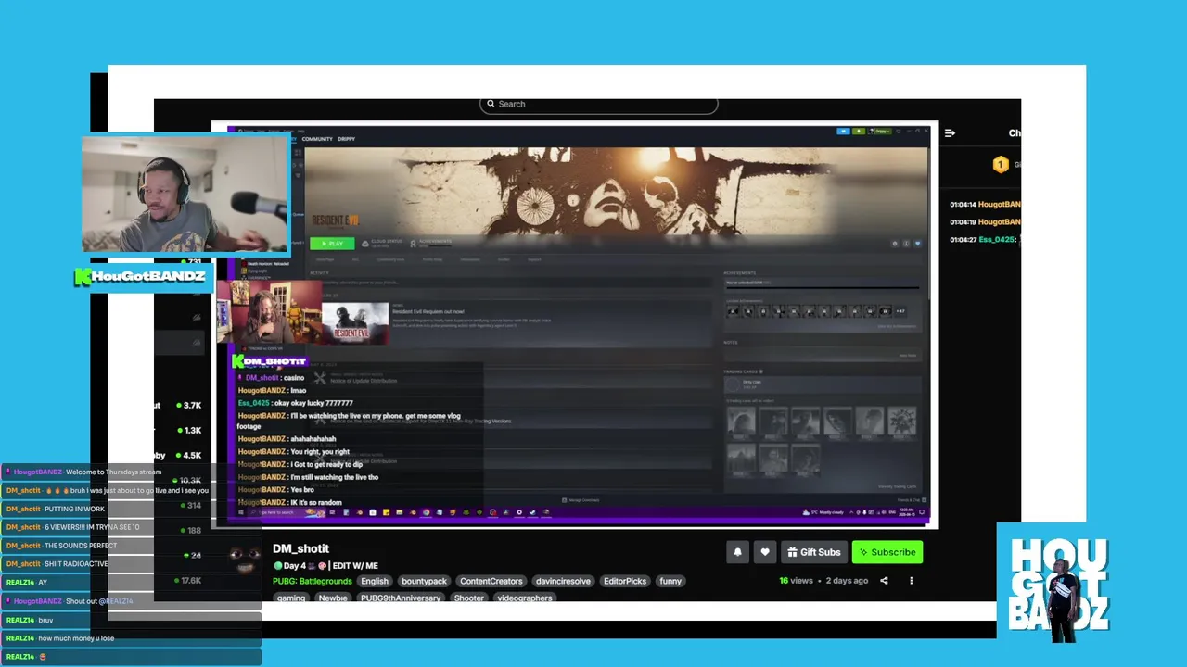Click the Newbie tag
Image resolution: width=1187 pixels, height=667 pixels.
pos(333,598)
